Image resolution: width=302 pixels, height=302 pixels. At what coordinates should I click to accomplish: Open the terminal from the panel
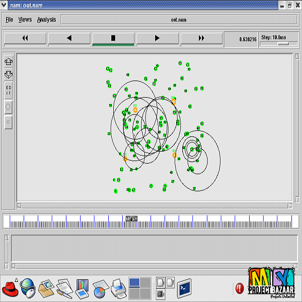184,288
